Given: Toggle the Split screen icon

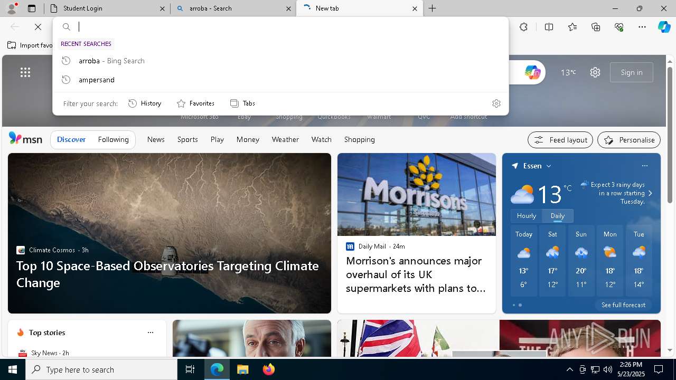Looking at the screenshot, I should tap(549, 27).
